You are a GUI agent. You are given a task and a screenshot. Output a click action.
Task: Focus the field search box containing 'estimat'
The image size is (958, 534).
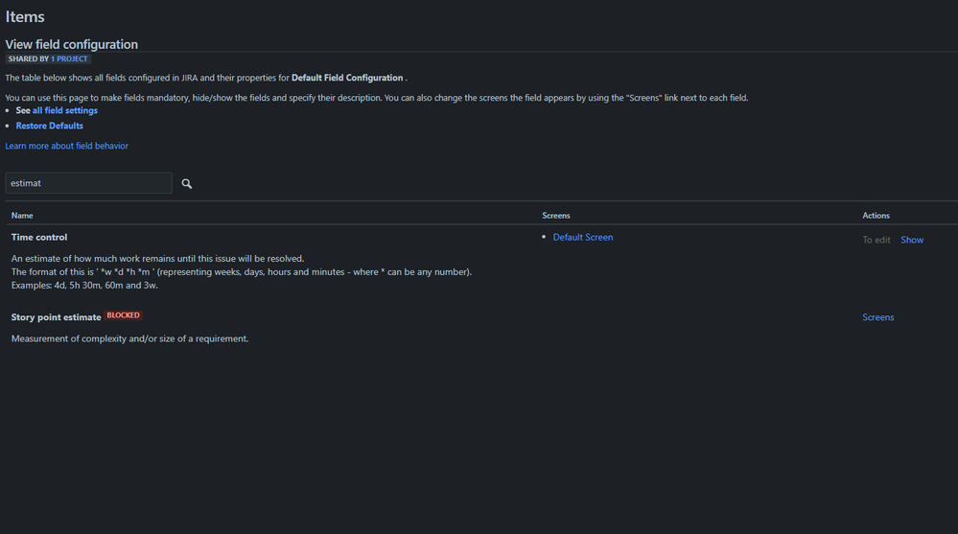coord(88,183)
